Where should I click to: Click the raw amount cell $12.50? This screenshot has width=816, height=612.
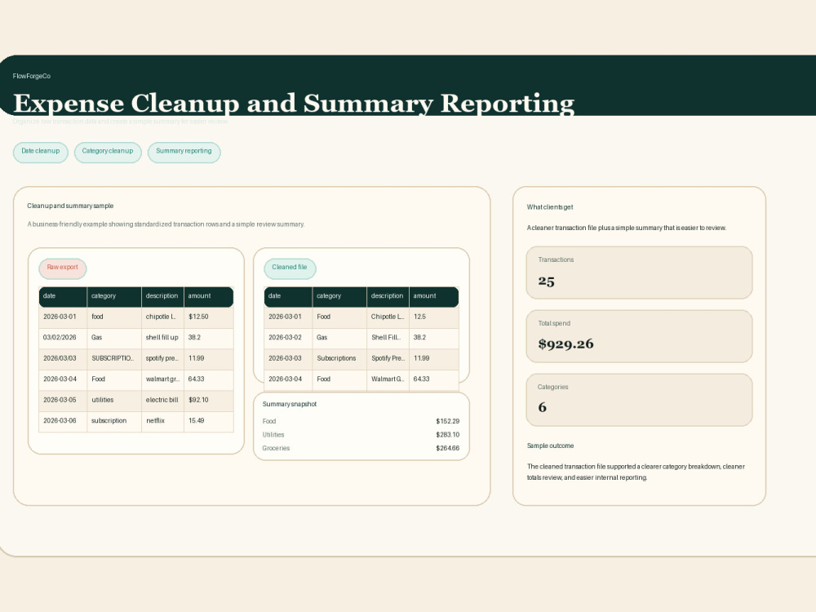click(x=209, y=317)
